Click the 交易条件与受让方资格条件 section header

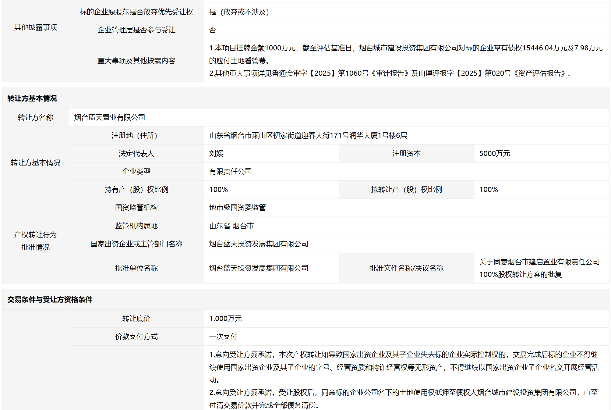[50, 300]
